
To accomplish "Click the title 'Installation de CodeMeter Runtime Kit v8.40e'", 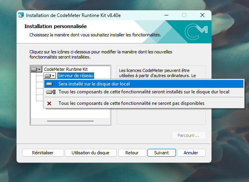I will [x=74, y=15].
